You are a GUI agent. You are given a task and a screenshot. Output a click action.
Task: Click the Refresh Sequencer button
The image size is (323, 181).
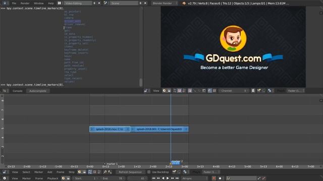130,172
